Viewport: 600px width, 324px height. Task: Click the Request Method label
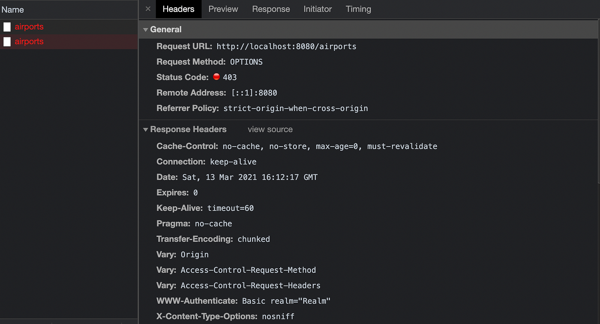coord(192,62)
